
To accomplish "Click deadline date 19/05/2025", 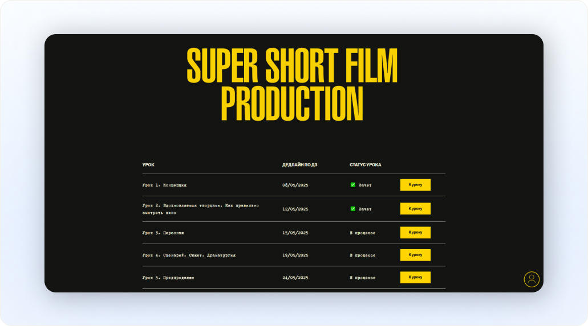I will [295, 255].
